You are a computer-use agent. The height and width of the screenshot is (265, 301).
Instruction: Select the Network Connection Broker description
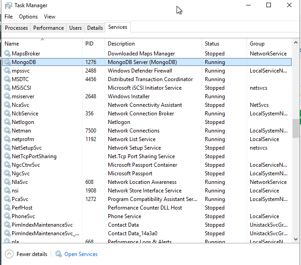coord(141,114)
